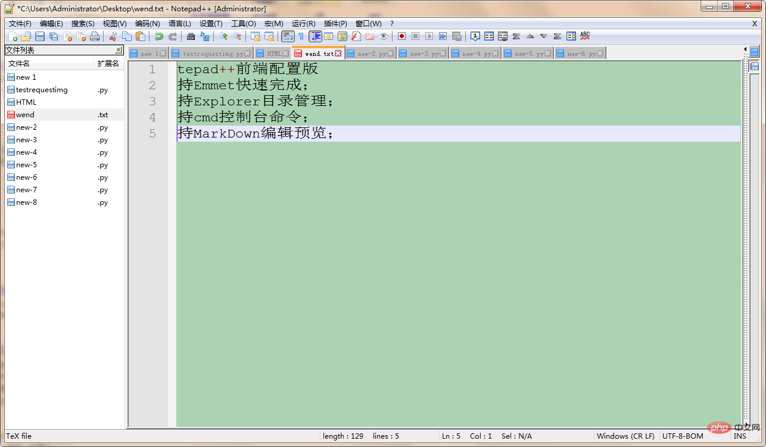Close the new-6.py tab

point(600,54)
